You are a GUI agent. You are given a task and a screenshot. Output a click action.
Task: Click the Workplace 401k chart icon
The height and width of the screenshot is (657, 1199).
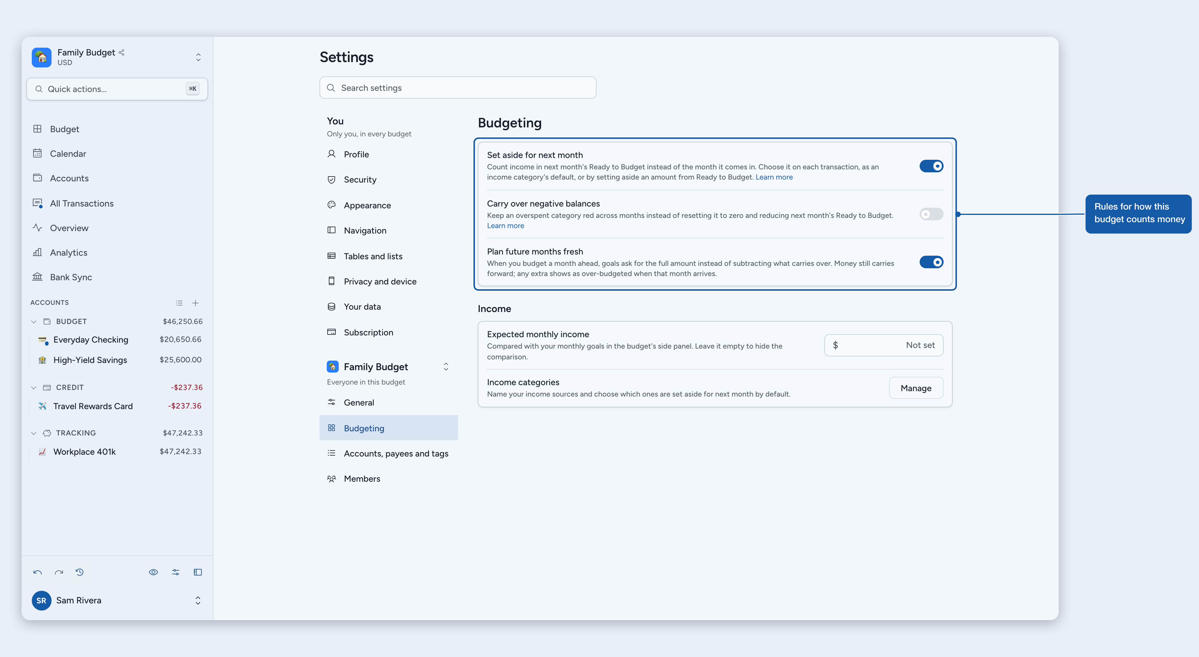point(42,452)
